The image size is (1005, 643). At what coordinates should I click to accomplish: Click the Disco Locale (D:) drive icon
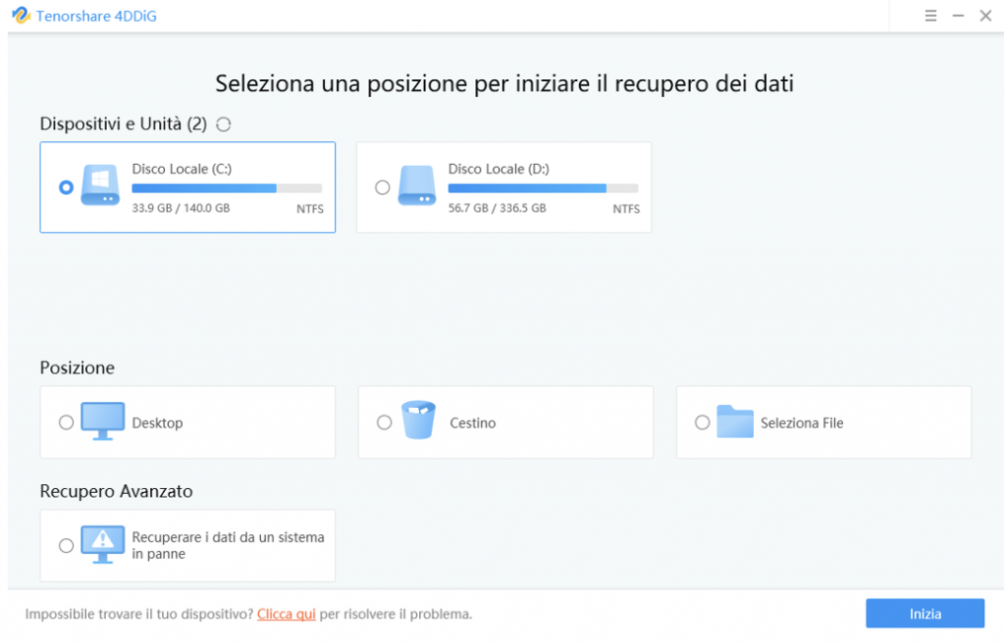[x=416, y=186]
